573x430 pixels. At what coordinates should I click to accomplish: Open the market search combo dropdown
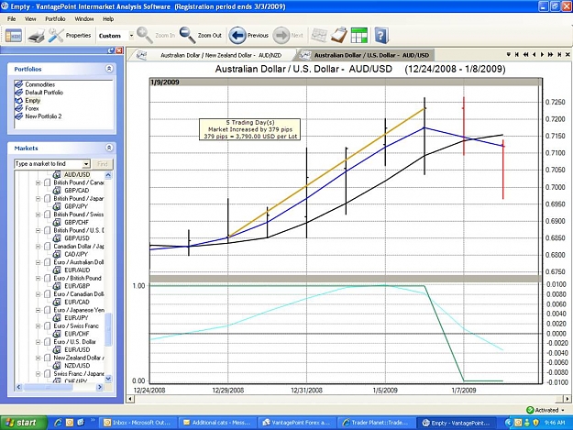86,164
